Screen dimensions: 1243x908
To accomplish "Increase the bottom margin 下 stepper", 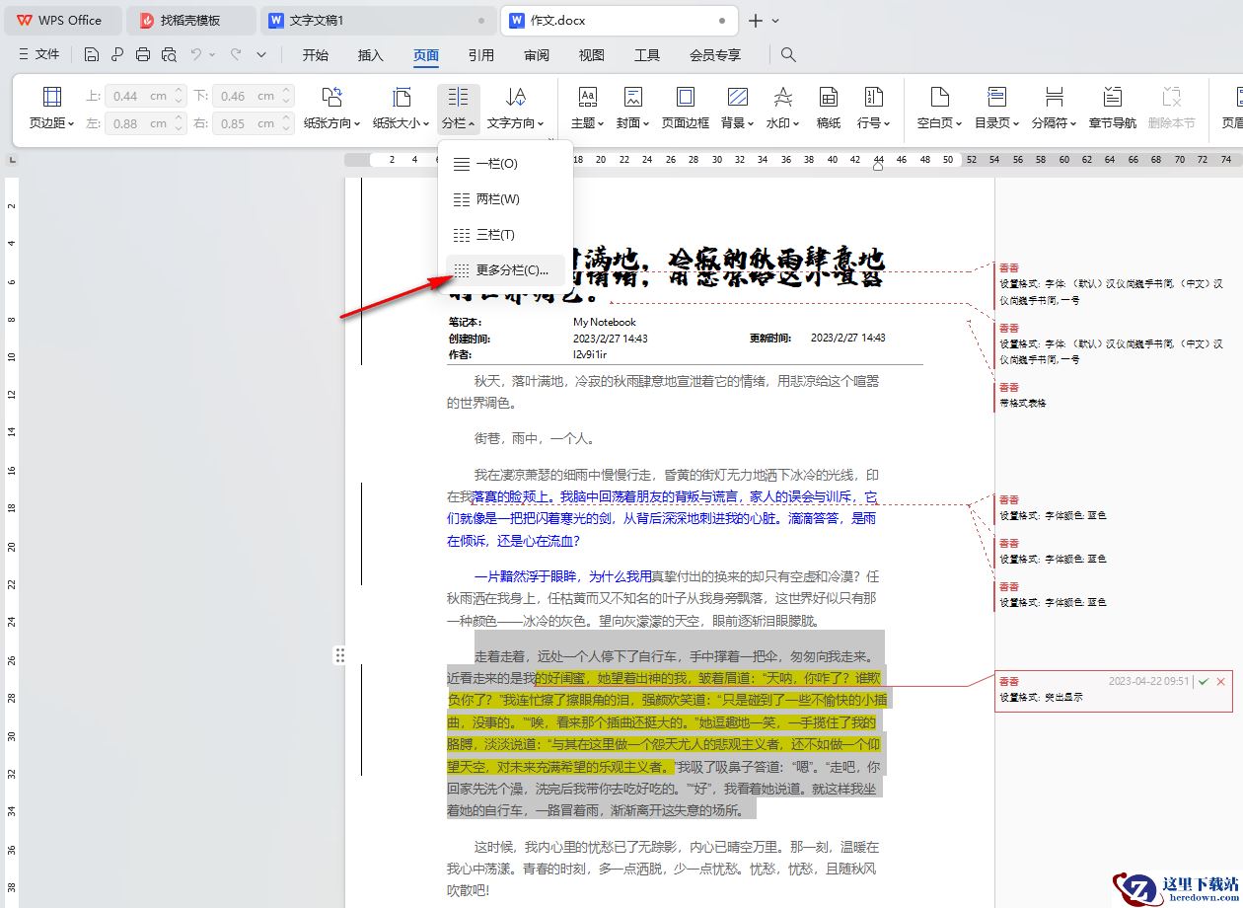I will coord(287,92).
